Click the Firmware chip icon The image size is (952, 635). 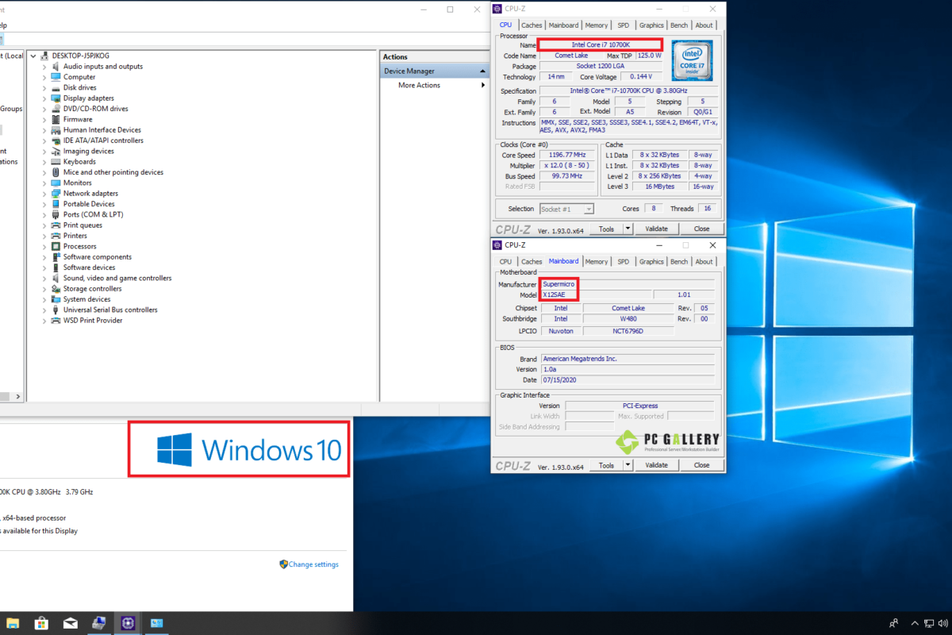pos(56,119)
